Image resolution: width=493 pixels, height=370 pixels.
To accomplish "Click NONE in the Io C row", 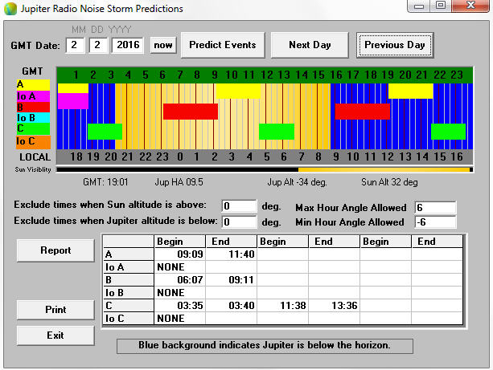I will coord(170,319).
